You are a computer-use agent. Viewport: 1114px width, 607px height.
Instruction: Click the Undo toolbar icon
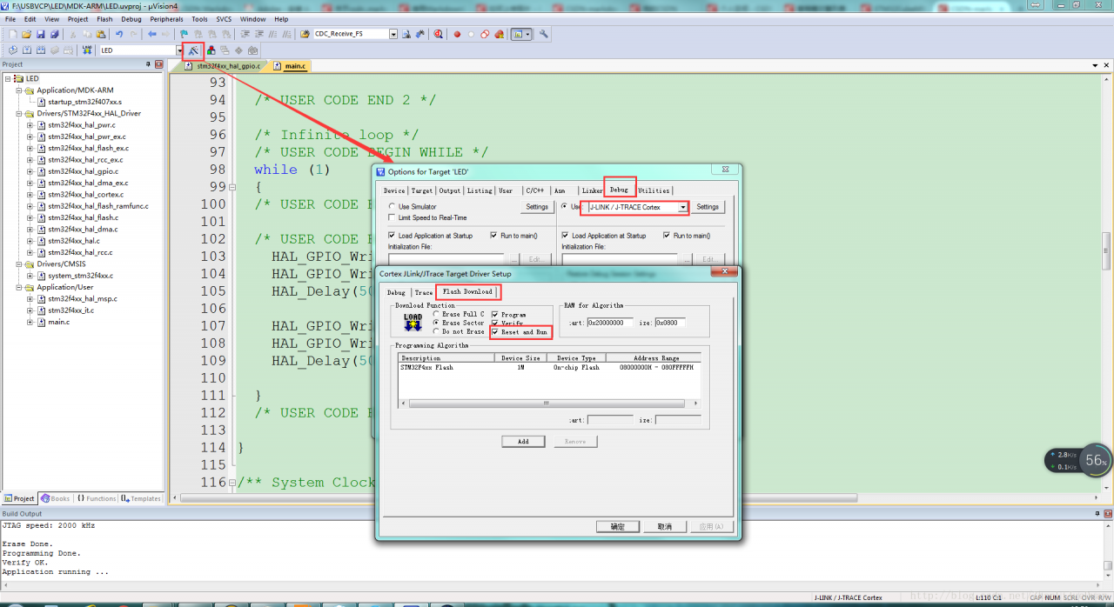pyautogui.click(x=119, y=34)
